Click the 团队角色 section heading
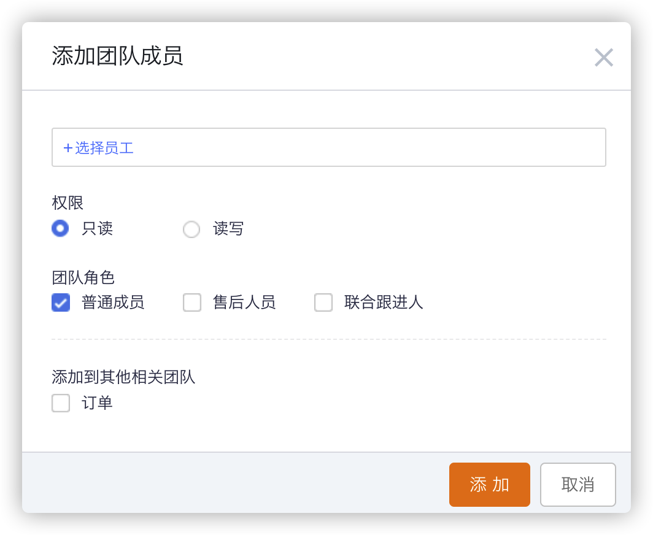 pyautogui.click(x=83, y=278)
